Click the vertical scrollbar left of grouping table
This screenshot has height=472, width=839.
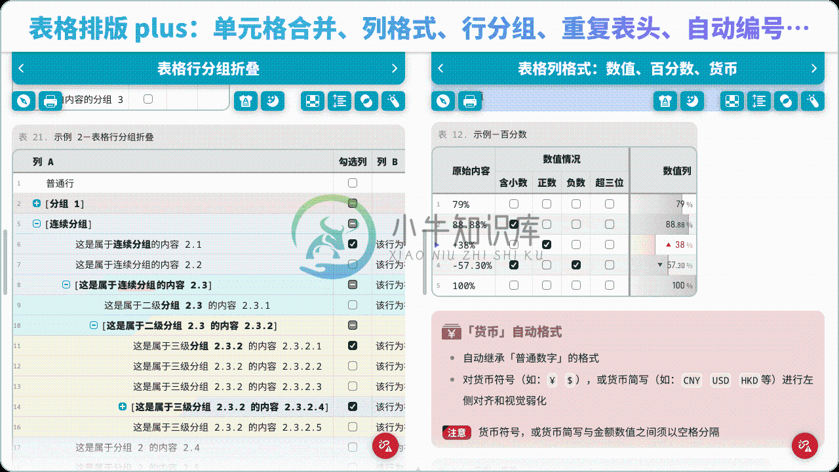5,262
